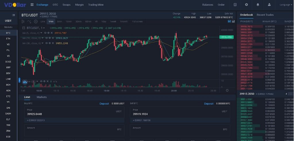
Task: Toggle visibility of MA 5 line
Action: pyautogui.click(x=45, y=33)
